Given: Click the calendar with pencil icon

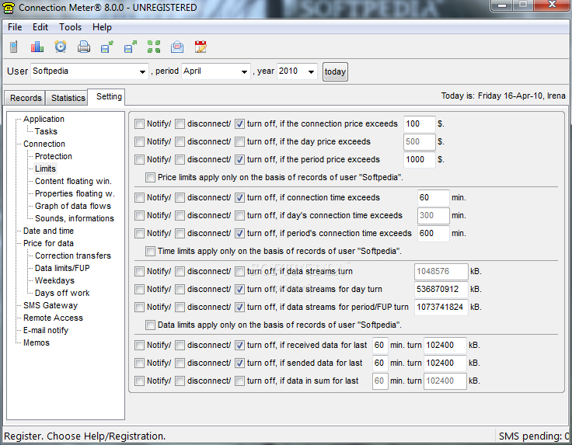Looking at the screenshot, I should [x=201, y=47].
